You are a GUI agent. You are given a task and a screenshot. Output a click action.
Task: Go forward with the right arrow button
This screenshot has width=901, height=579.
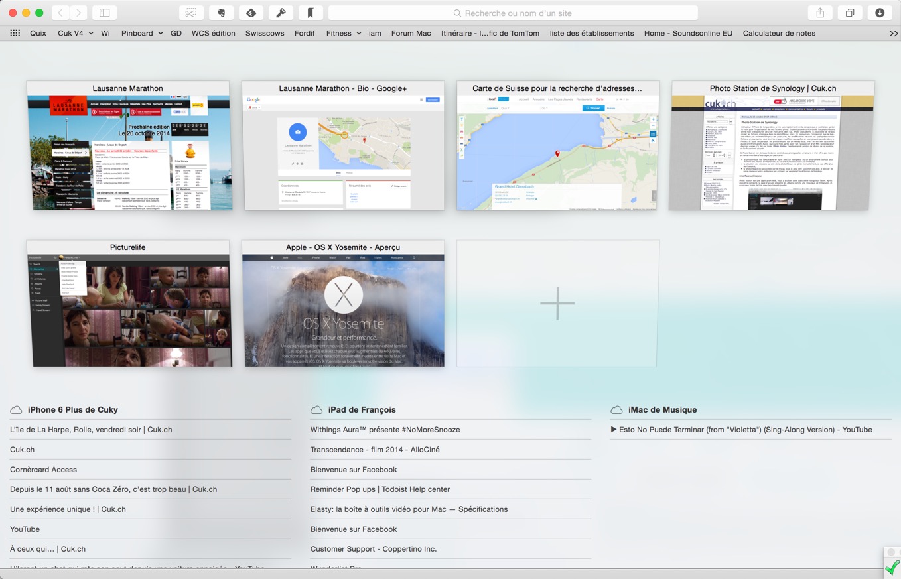[x=79, y=13]
